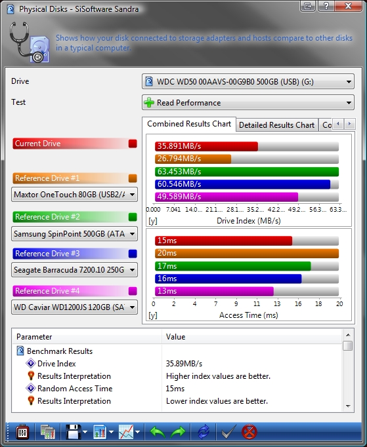
Task: Open Reference Drive #3 Seagate Barracuda dropdown
Action: (x=74, y=269)
